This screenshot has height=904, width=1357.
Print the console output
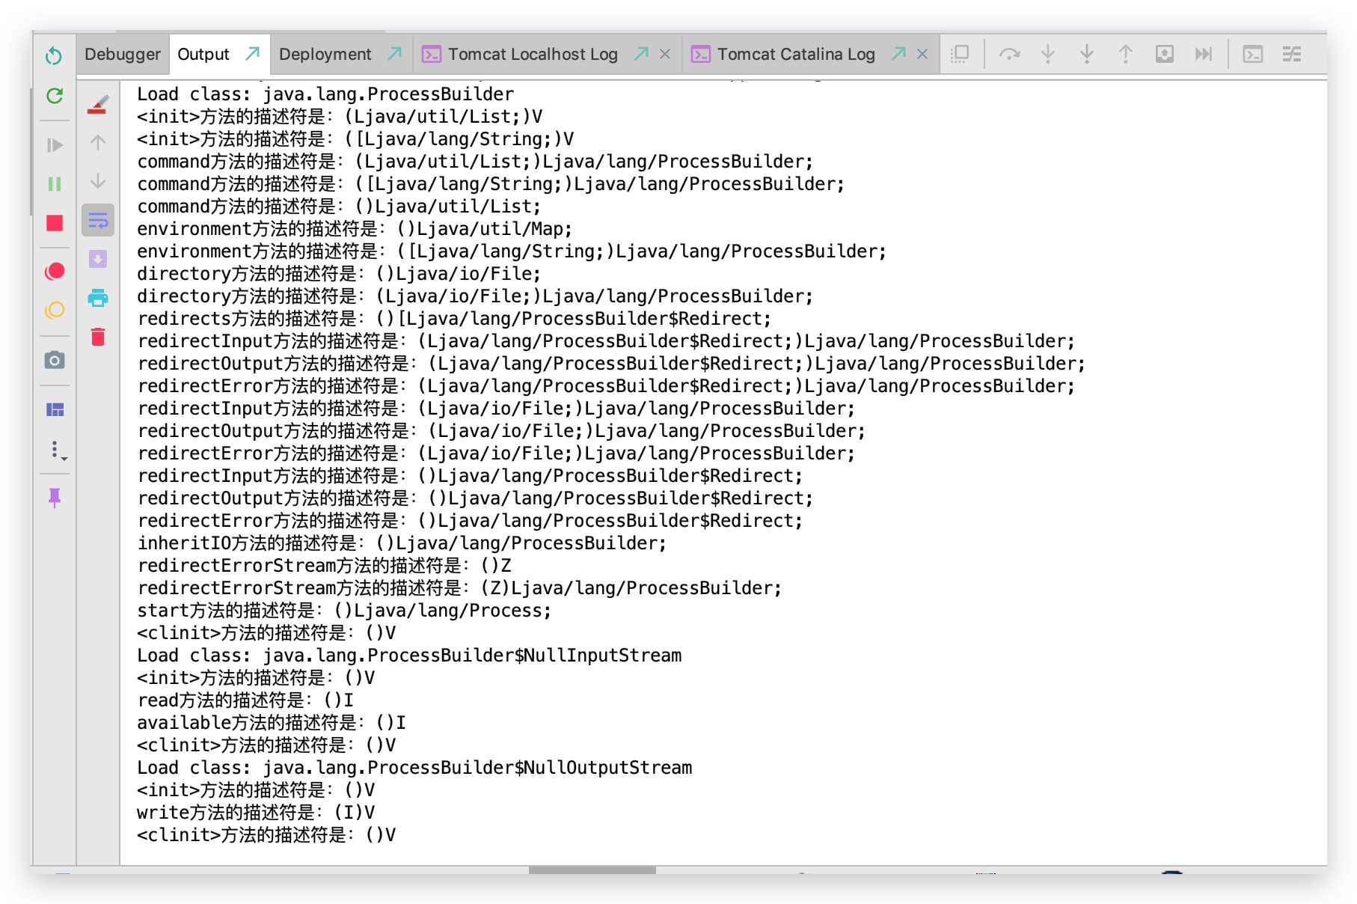tap(98, 298)
